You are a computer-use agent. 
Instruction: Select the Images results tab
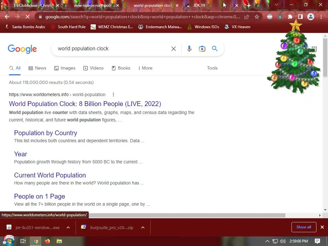click(65, 68)
